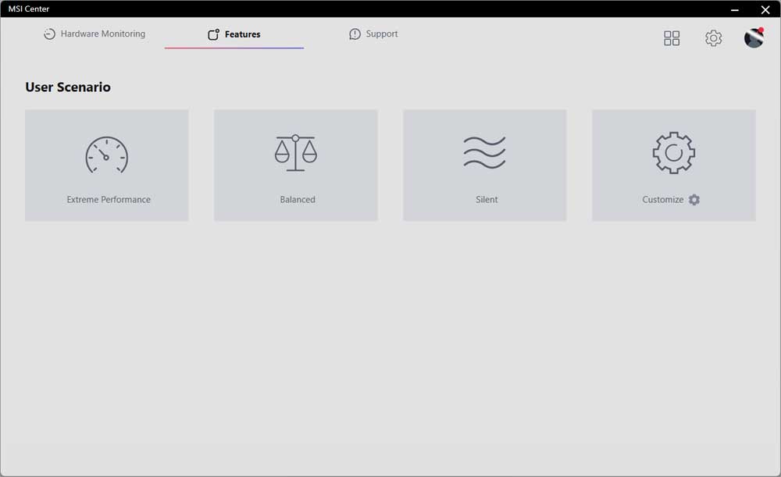This screenshot has height=477, width=781.
Task: Close the MSI Center window
Action: tap(765, 9)
